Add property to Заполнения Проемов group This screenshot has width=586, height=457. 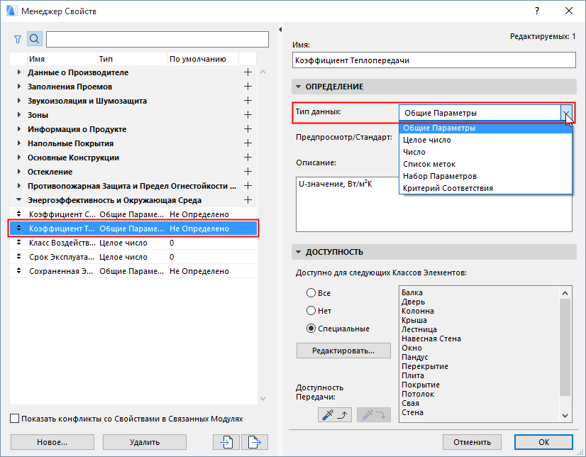[248, 87]
